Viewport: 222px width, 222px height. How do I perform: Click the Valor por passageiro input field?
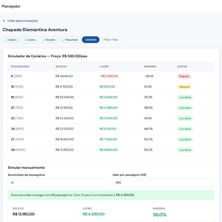pos(163,183)
